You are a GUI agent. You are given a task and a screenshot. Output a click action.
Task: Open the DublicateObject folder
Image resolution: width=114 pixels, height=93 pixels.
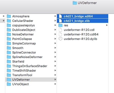point(31,30)
